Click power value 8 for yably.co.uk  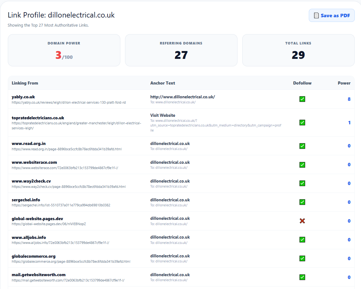coord(349,99)
